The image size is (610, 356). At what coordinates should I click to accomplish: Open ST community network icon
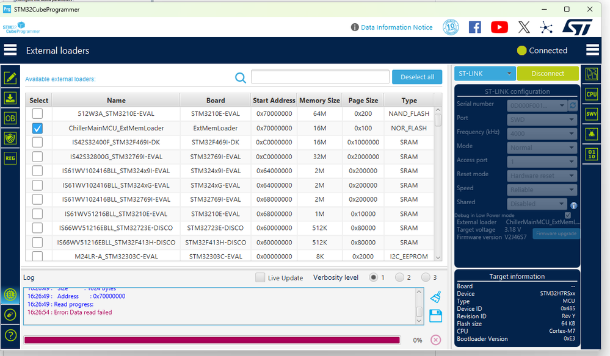pyautogui.click(x=546, y=27)
